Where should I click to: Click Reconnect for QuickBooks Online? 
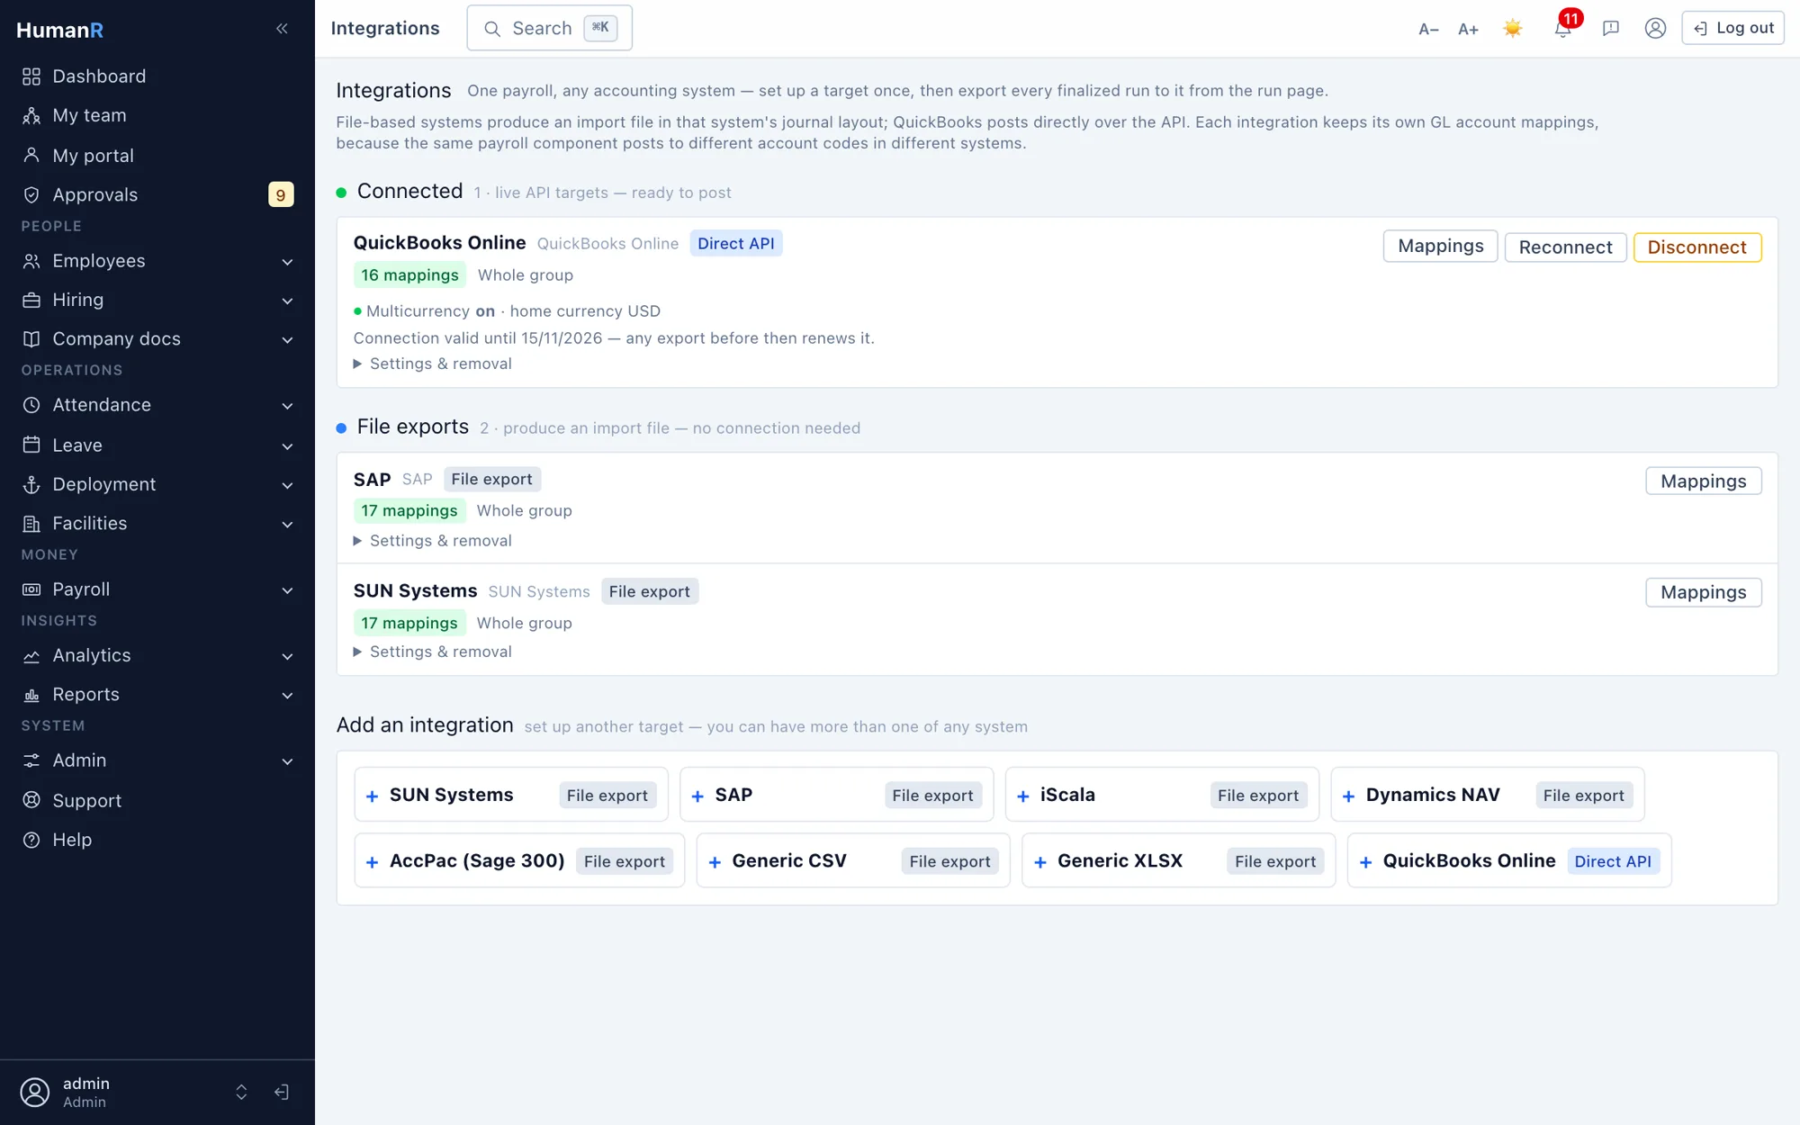1565,247
